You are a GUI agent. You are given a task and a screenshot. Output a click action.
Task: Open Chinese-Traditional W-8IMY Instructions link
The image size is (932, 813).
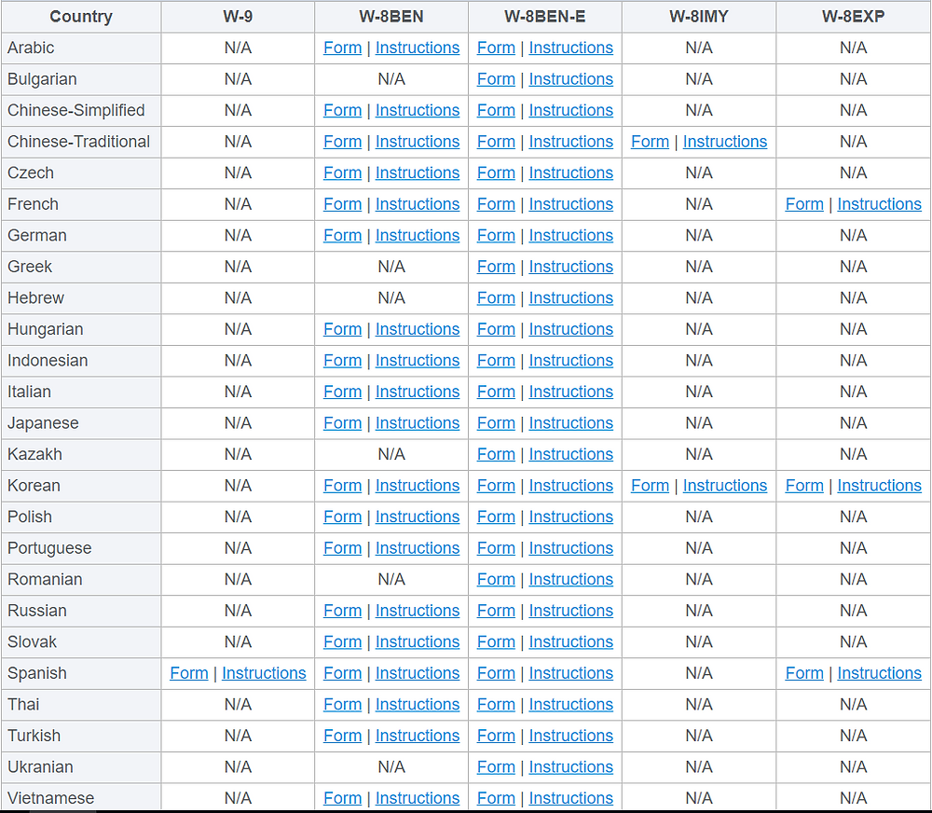coord(724,142)
